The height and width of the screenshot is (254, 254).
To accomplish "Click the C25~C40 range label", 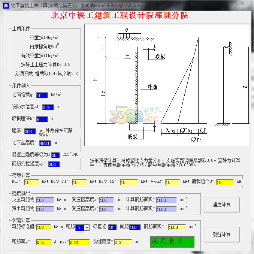I will pyautogui.click(x=70, y=154).
